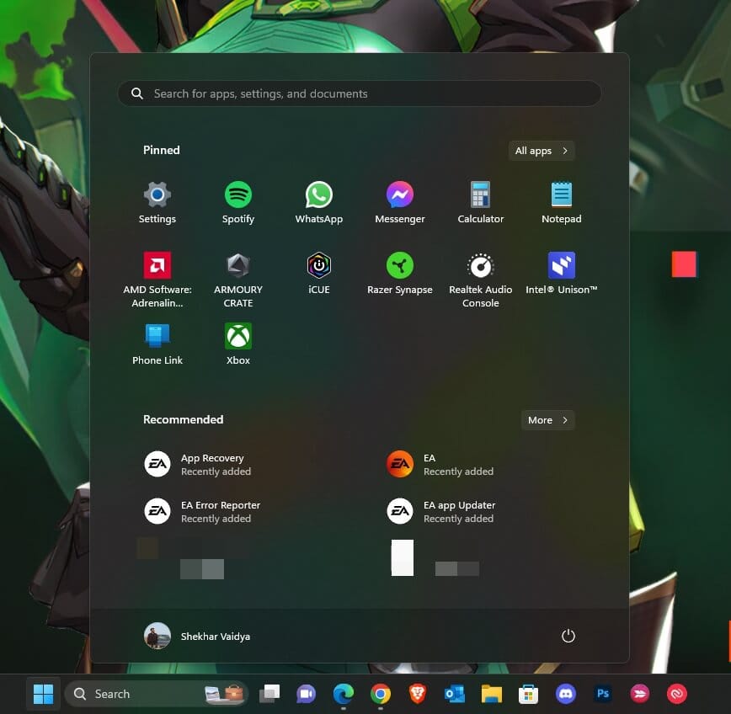731x714 pixels.
Task: Open Razer Synapse
Action: pyautogui.click(x=399, y=264)
